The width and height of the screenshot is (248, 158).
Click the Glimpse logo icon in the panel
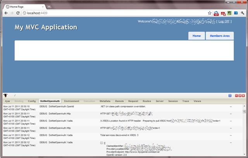pyautogui.click(x=6, y=95)
